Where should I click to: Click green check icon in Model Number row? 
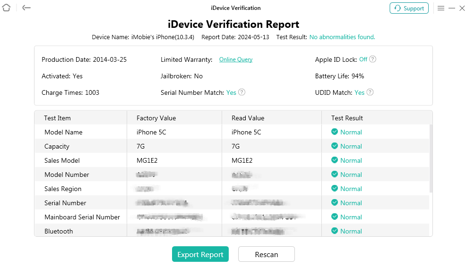click(335, 174)
